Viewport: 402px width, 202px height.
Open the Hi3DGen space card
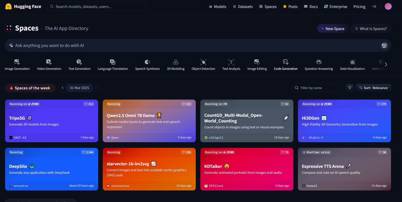(344, 121)
